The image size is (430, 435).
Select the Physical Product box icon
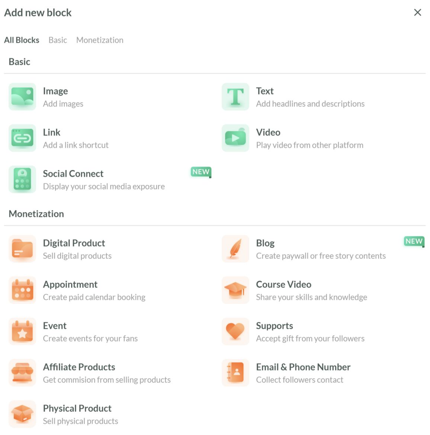pyautogui.click(x=22, y=414)
